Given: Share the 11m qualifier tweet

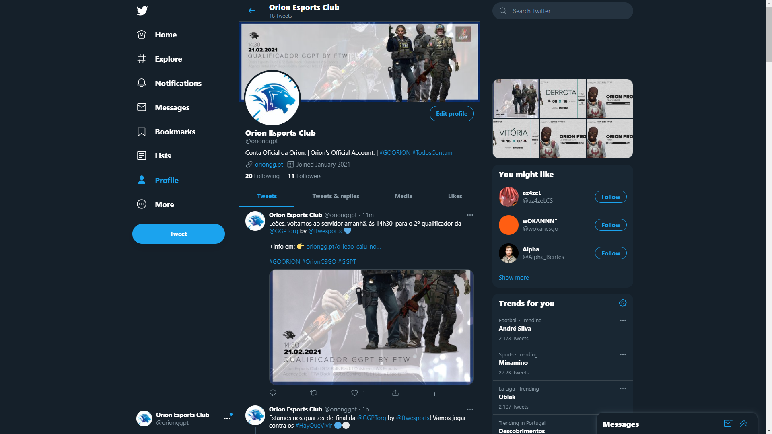Looking at the screenshot, I should click(x=395, y=393).
